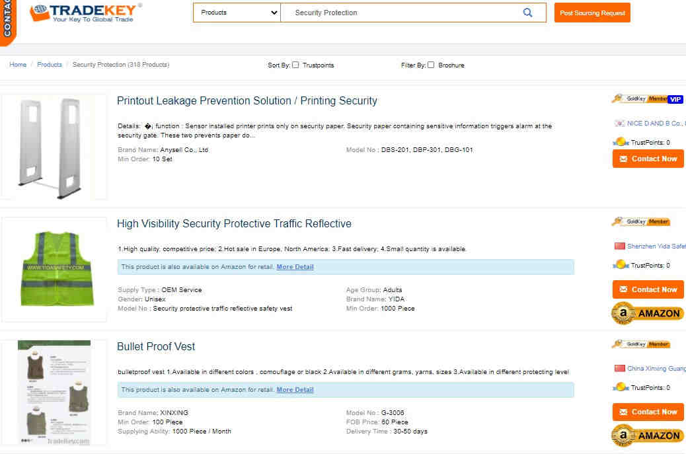
Task: Expand the Products category dropdown
Action: pyautogui.click(x=237, y=13)
